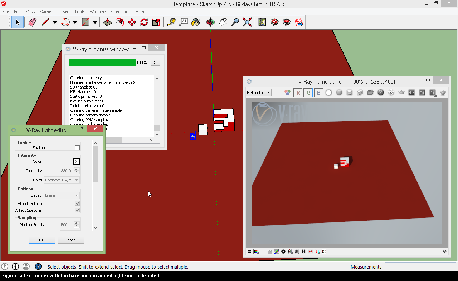Click the Zoom Extents tool
The image size is (458, 281).
[247, 22]
